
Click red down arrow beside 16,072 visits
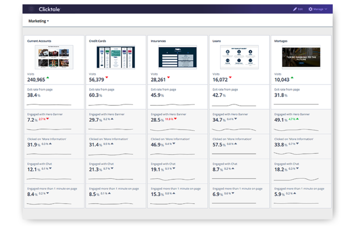pos(230,78)
